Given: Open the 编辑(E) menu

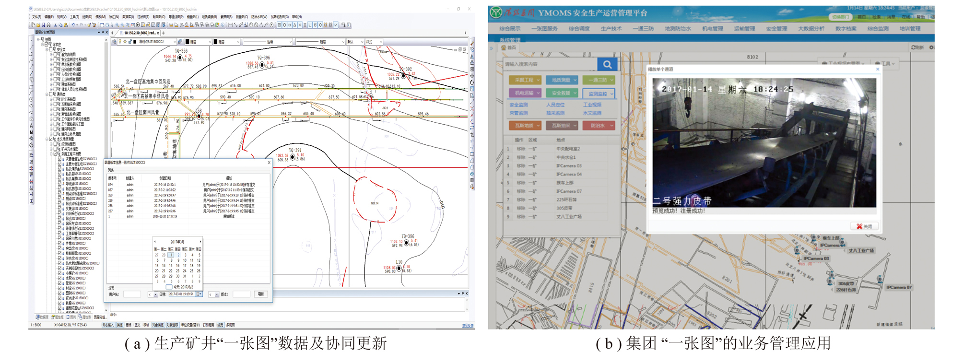Looking at the screenshot, I should click(49, 17).
